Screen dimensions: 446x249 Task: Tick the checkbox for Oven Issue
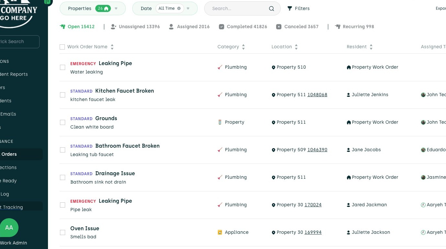click(x=63, y=232)
